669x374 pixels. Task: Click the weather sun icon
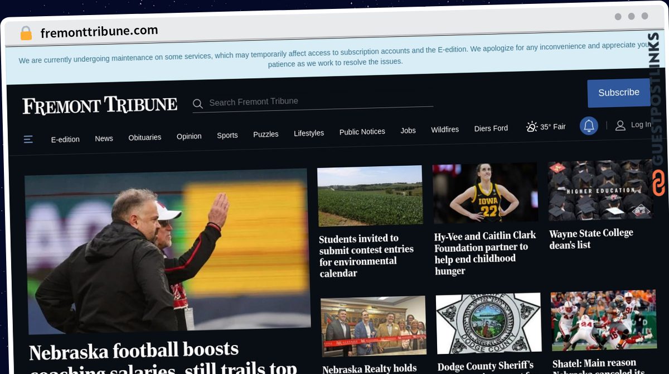pos(531,127)
